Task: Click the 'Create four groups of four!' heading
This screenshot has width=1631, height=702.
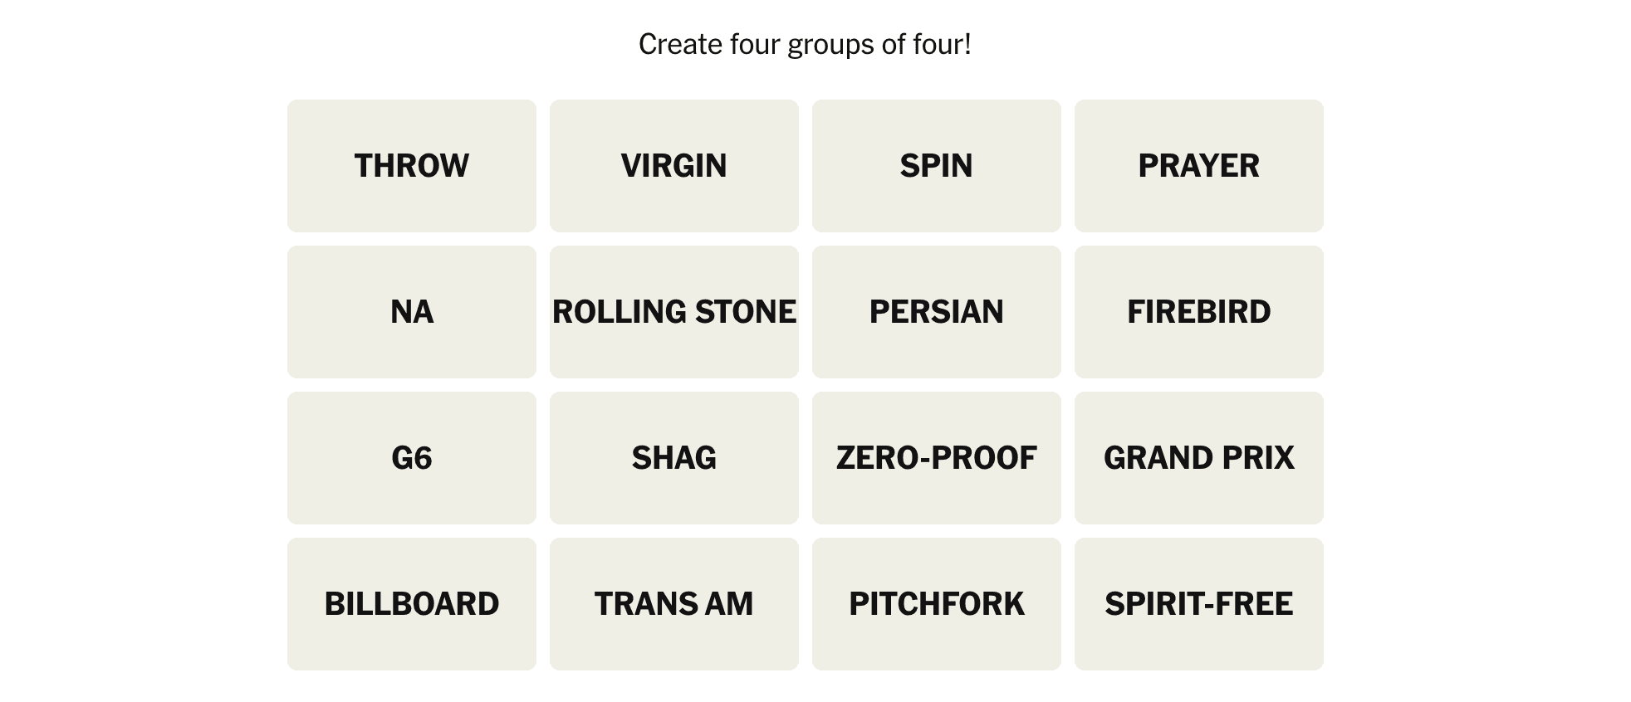Action: pos(805,44)
